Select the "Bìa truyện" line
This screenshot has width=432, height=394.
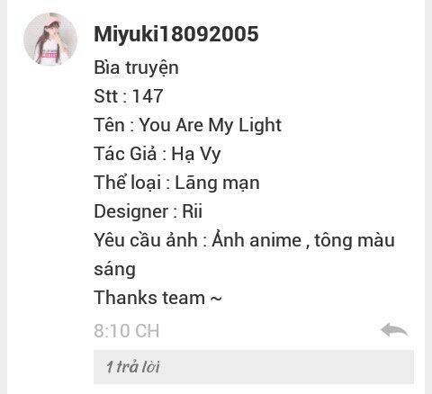coord(136,68)
